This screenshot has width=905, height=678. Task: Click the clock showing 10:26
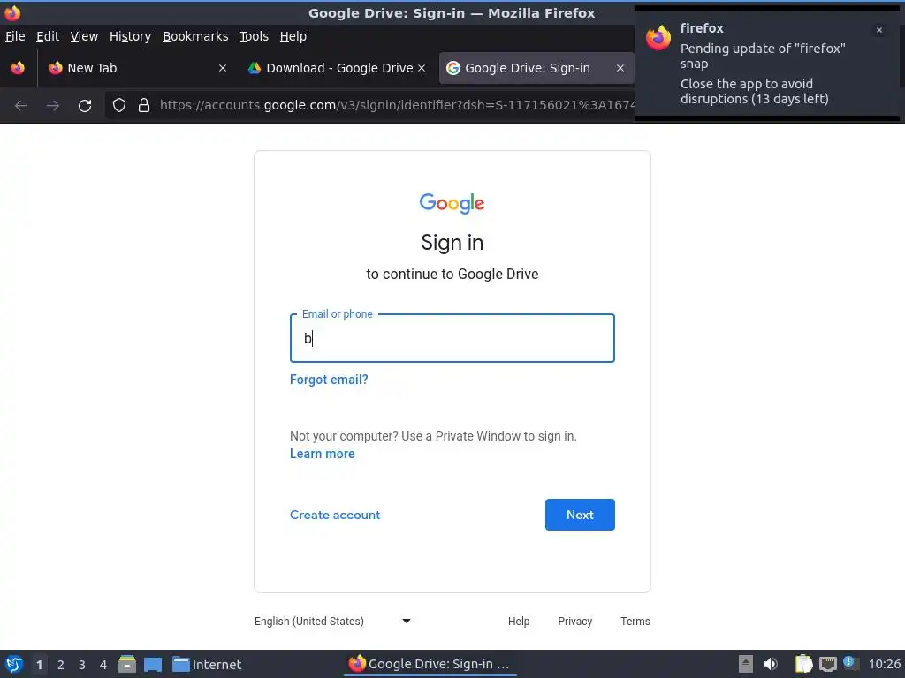(884, 665)
